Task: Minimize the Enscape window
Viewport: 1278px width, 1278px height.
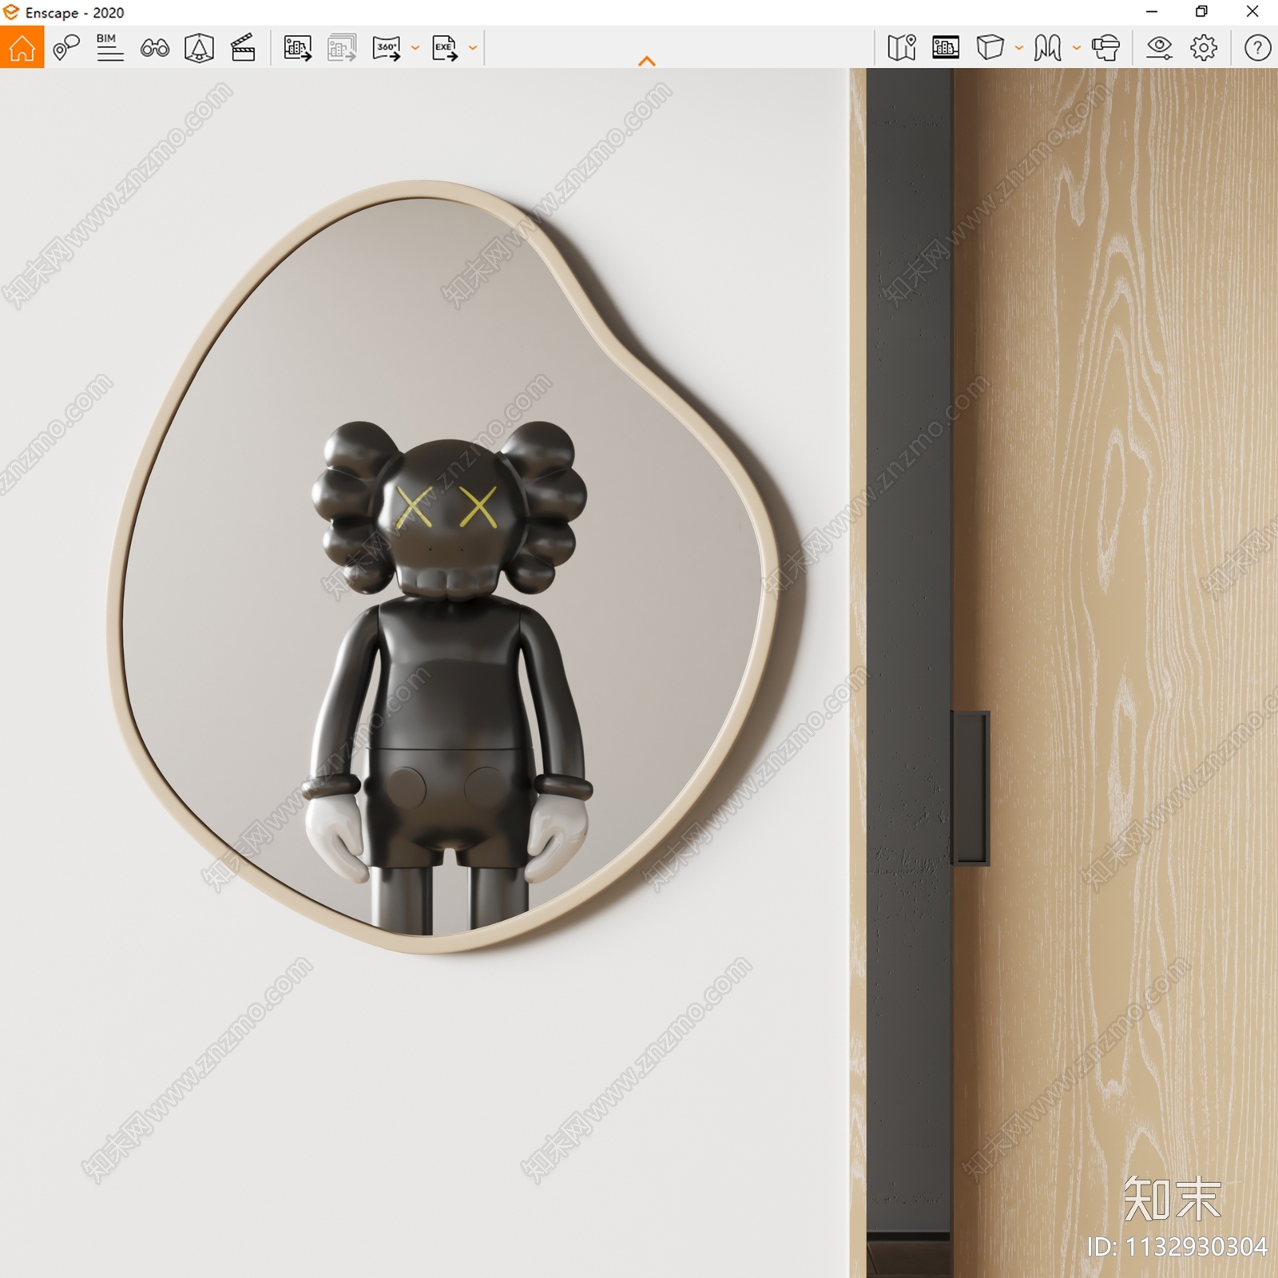Action: pos(1152,12)
